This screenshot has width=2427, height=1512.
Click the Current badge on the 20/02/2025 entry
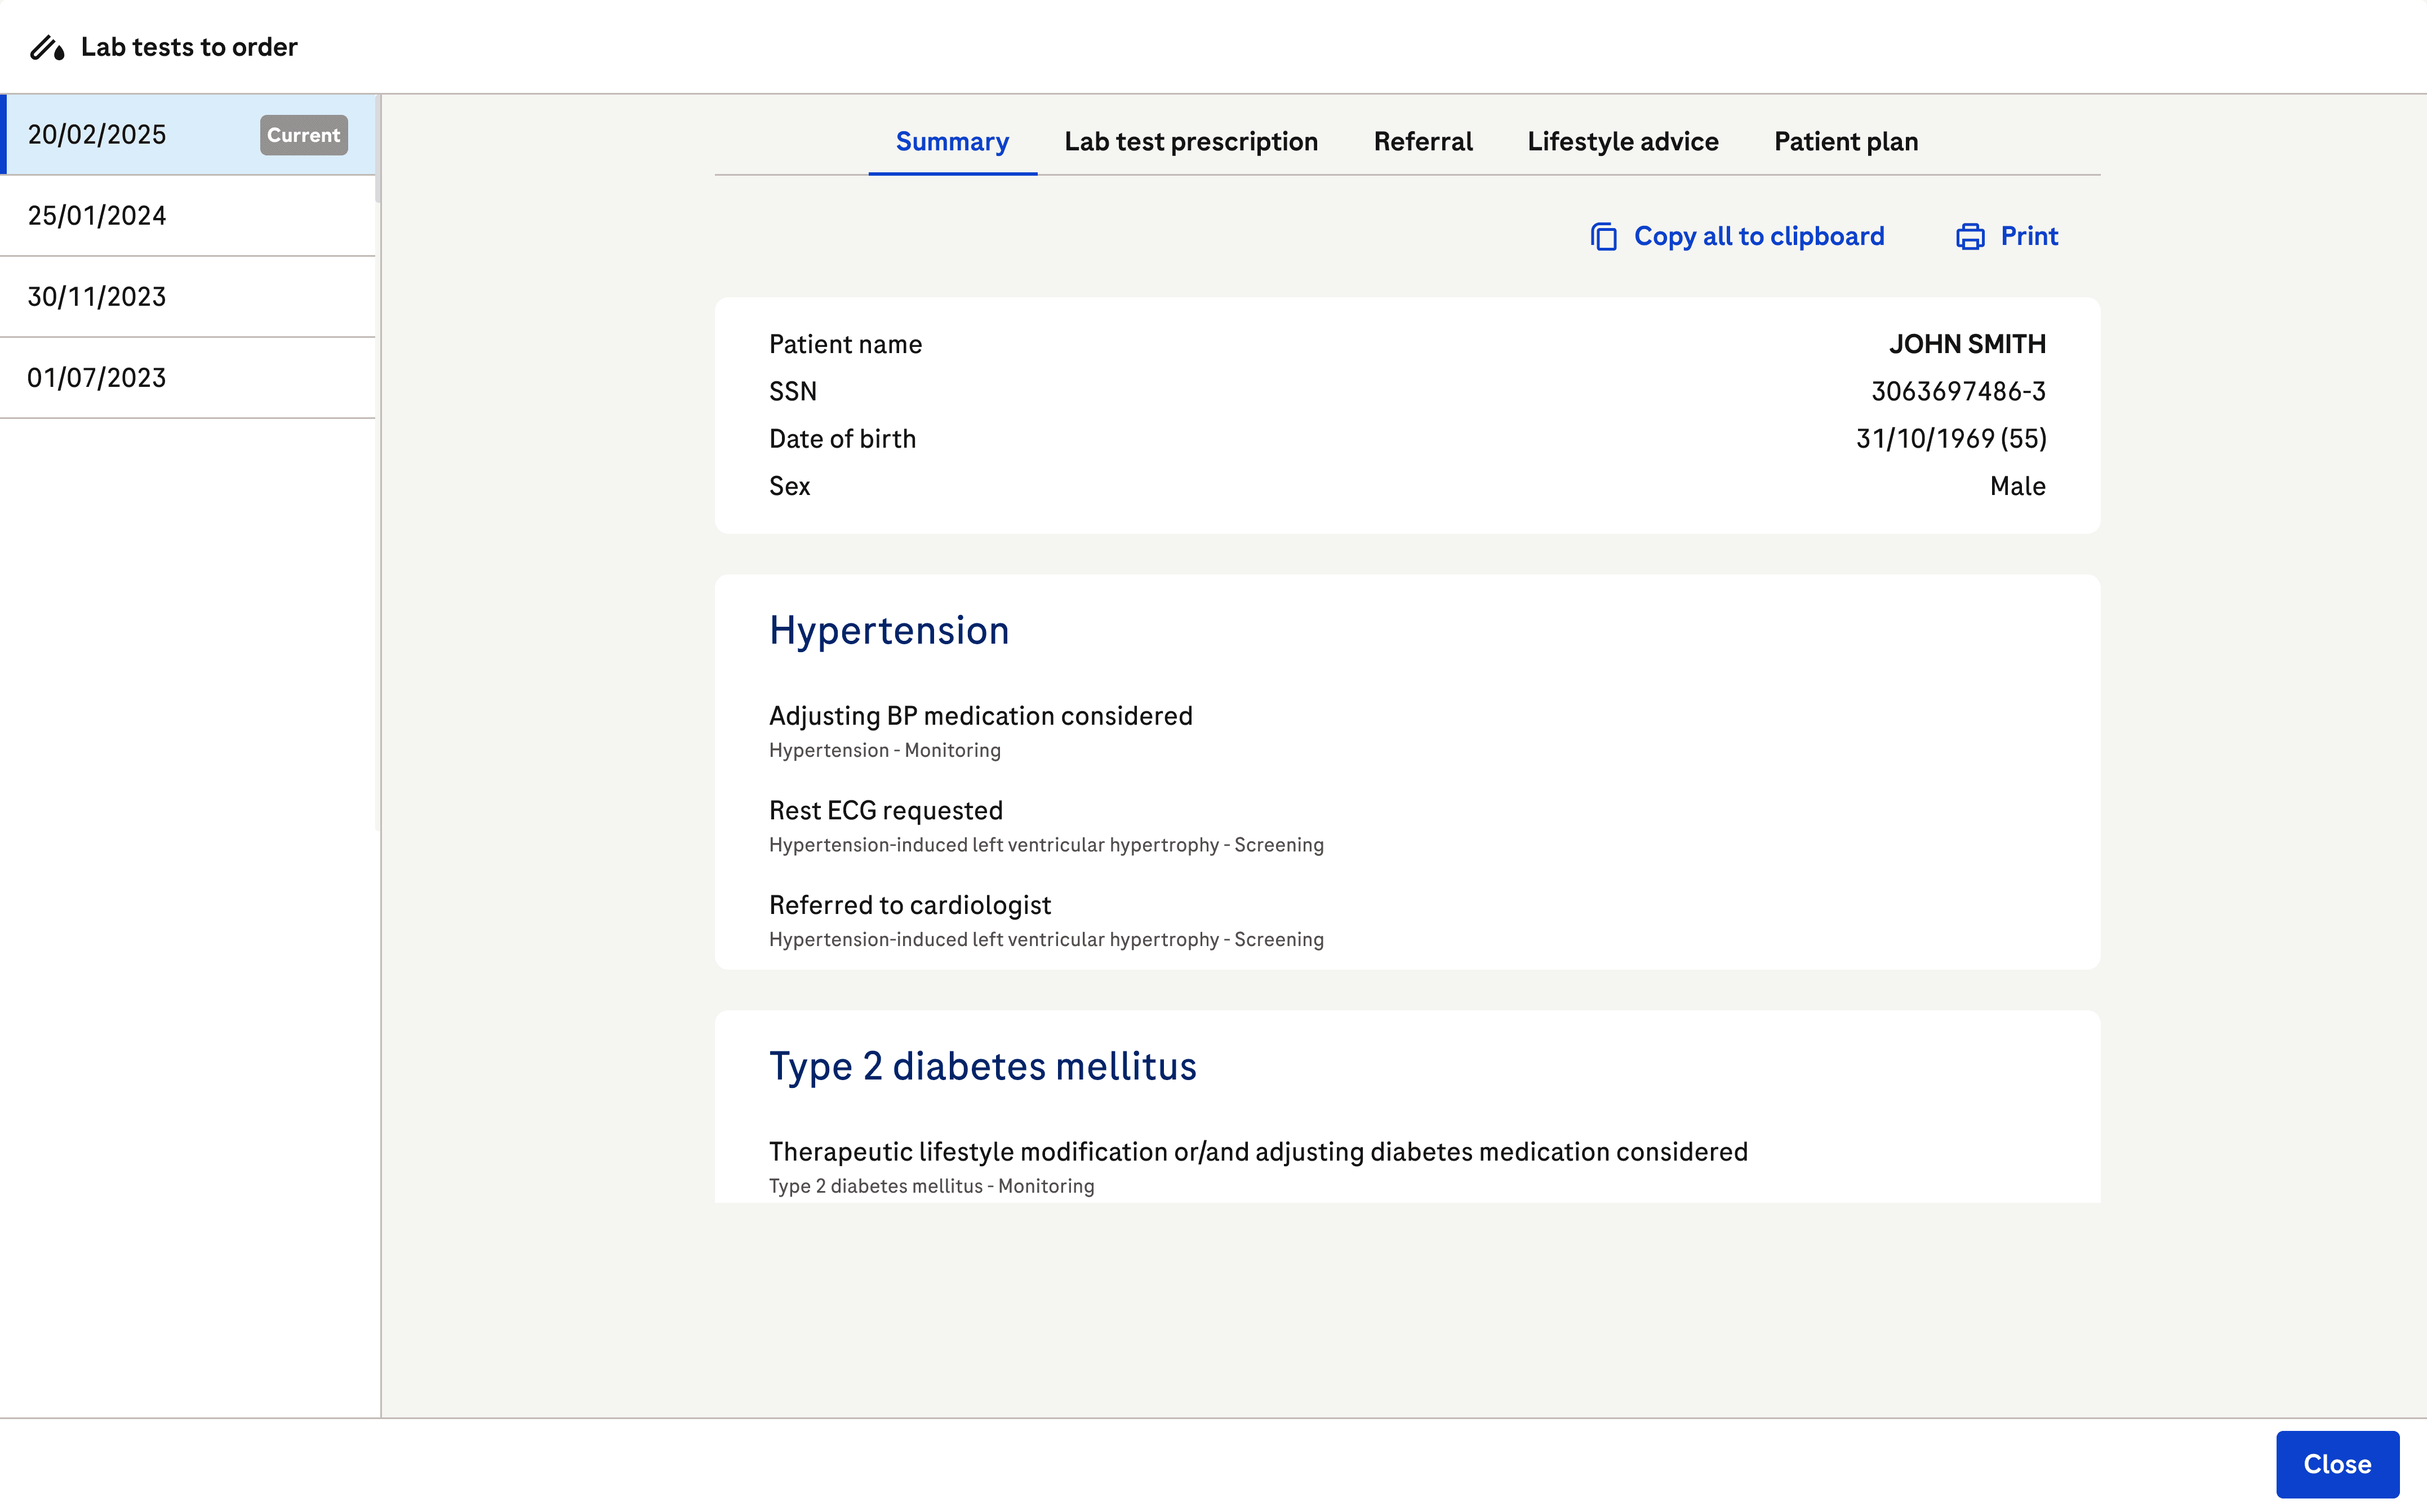pos(303,135)
